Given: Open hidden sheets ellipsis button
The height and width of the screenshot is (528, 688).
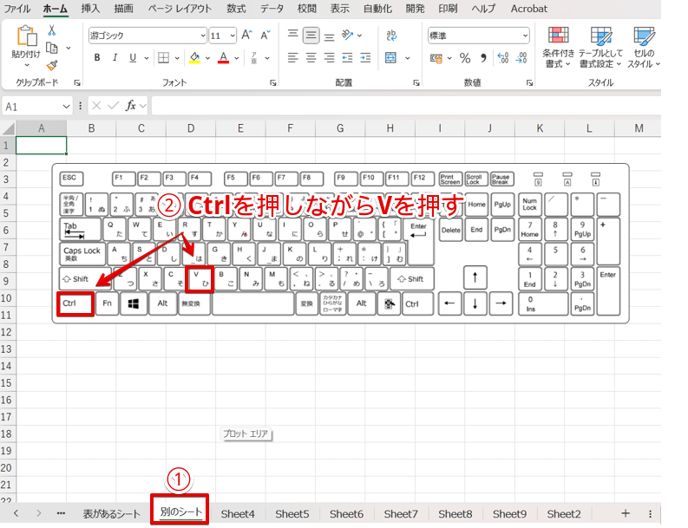Looking at the screenshot, I should pyautogui.click(x=61, y=513).
